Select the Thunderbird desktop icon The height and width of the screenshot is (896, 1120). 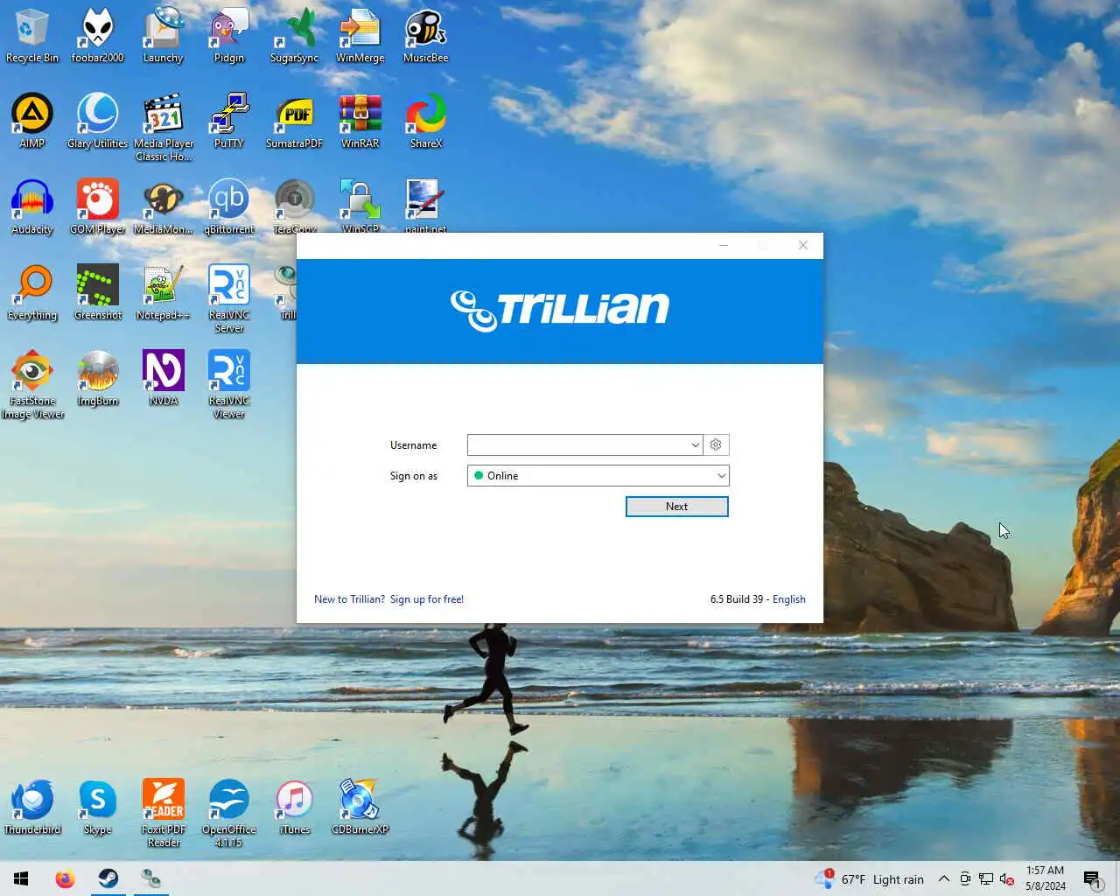31,807
